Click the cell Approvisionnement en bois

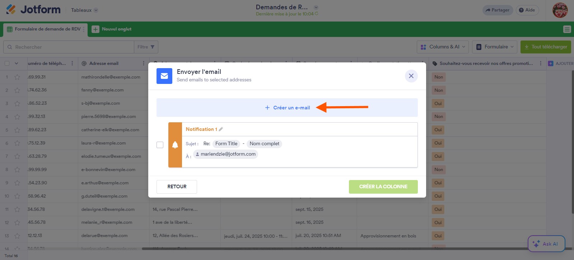[388, 236]
